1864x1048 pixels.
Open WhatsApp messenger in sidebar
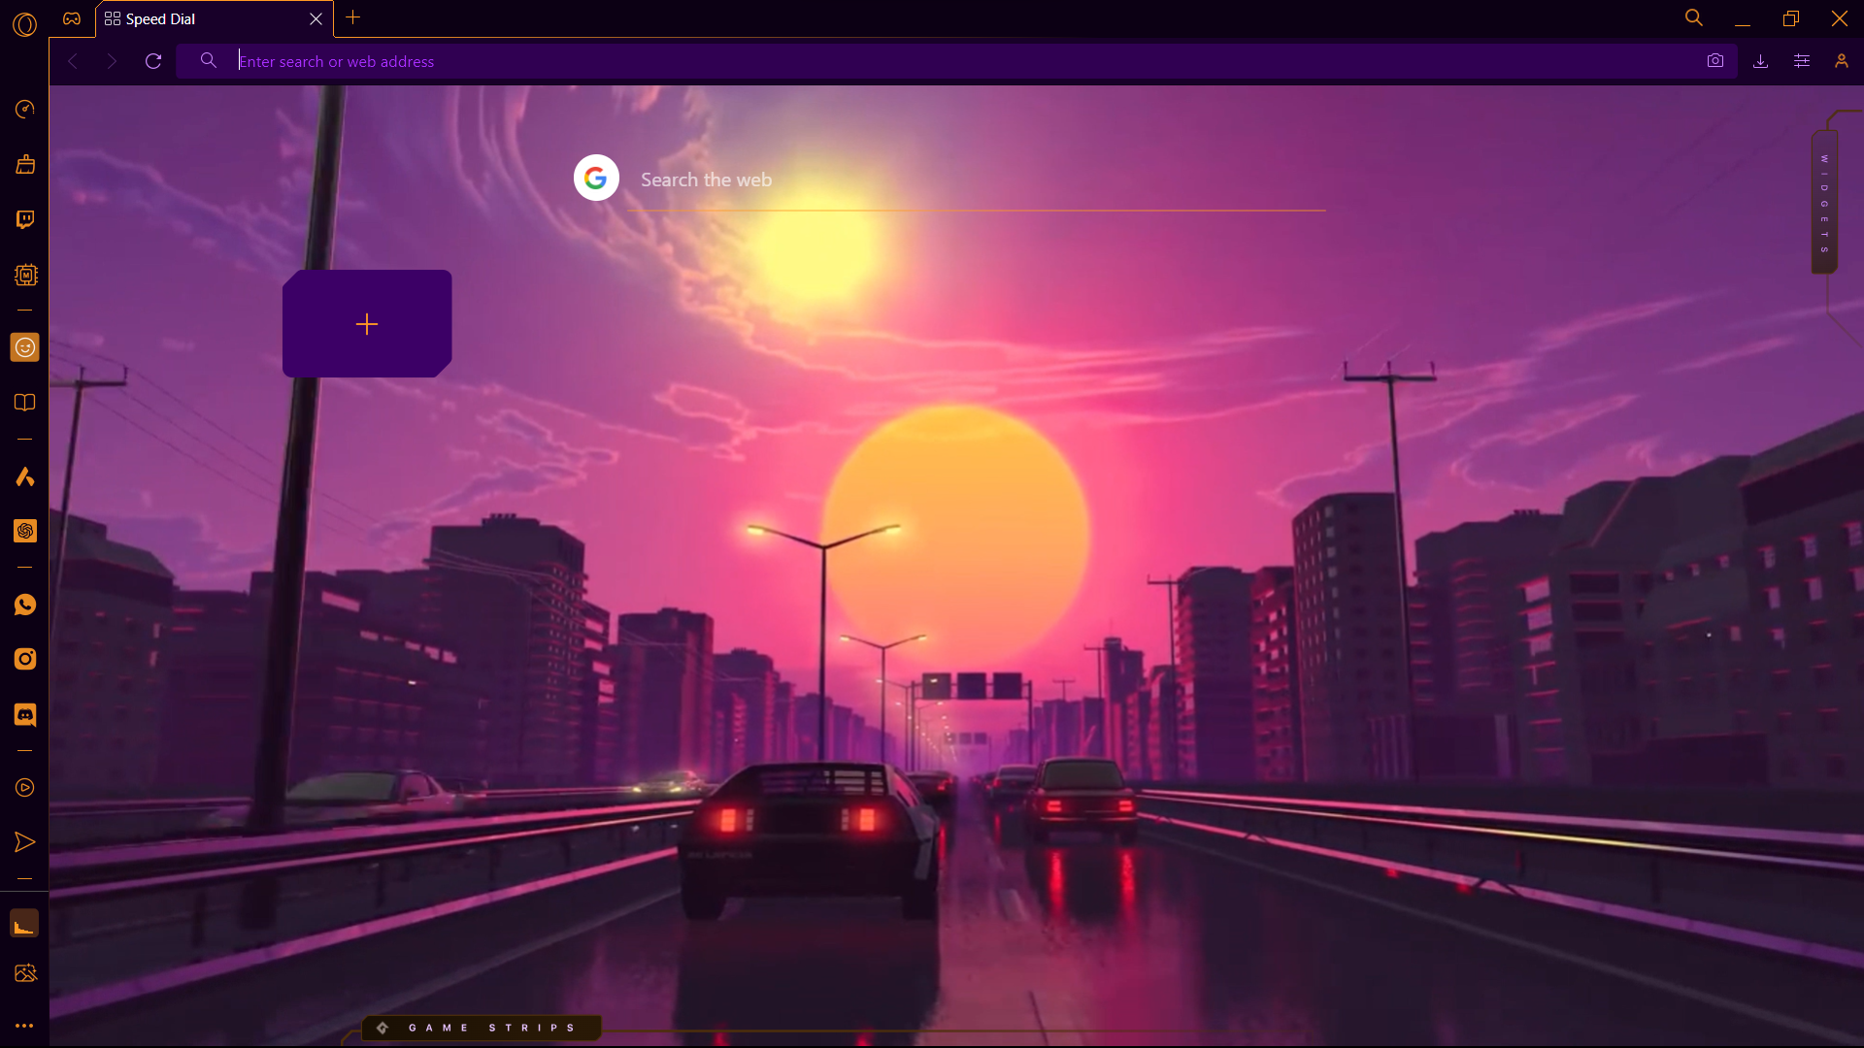[25, 605]
